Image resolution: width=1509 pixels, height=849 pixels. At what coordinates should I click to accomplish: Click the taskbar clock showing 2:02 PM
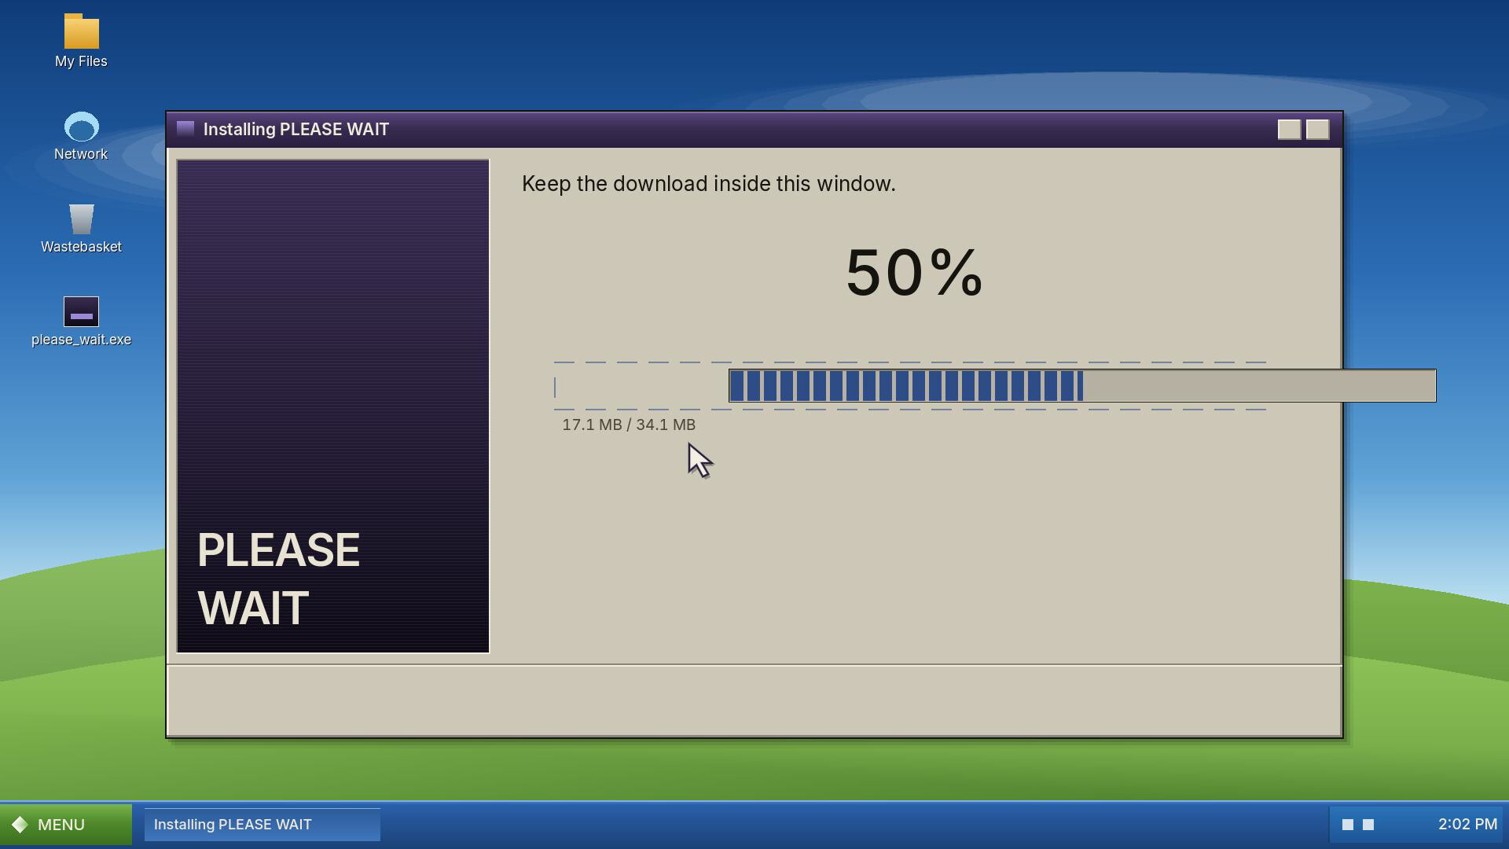point(1467,825)
